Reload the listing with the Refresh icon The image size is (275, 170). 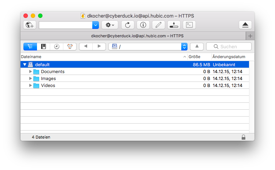(128, 25)
